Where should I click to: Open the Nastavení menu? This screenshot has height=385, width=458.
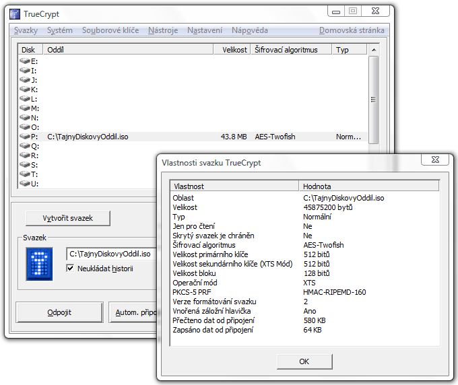coord(205,30)
